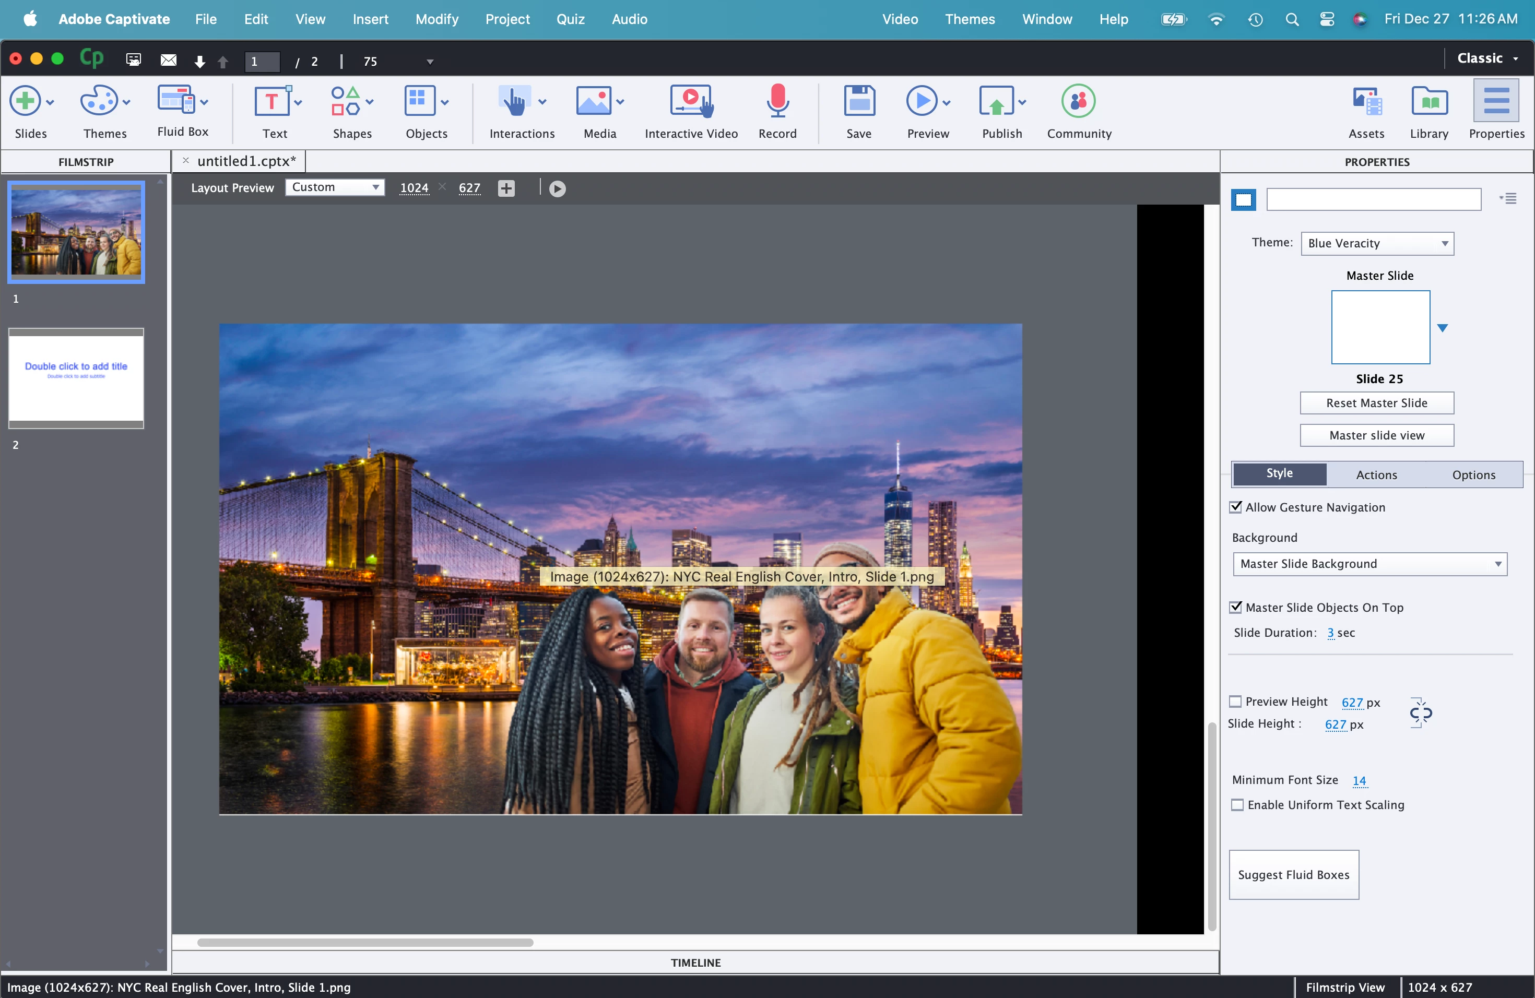The width and height of the screenshot is (1535, 998).
Task: Enable Uniform Text Scaling checkbox
Action: coord(1237,804)
